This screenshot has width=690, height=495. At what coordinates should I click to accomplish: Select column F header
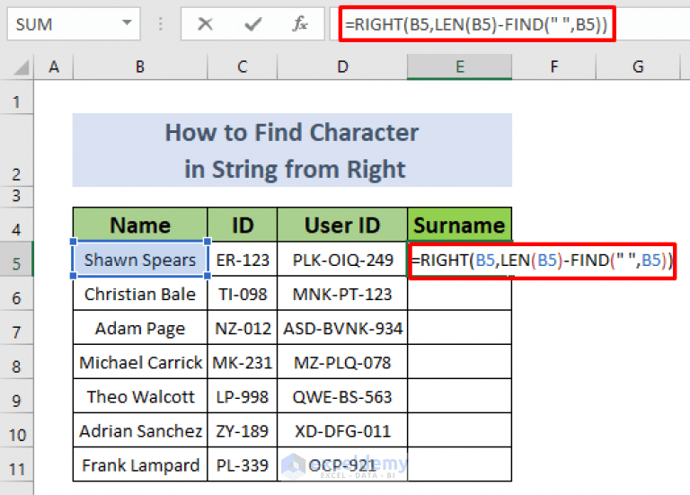[x=553, y=66]
